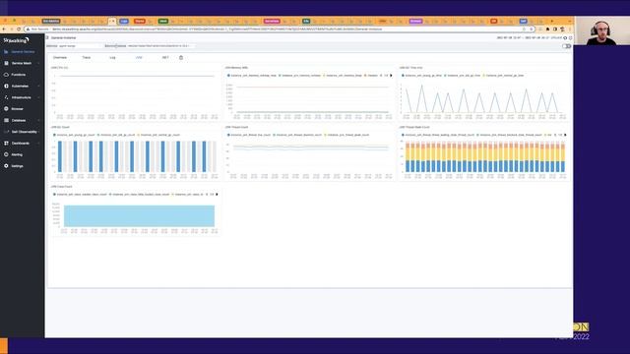Screen dimensions: 630x354
Task: Click the time range display at top right
Action: coord(530,37)
